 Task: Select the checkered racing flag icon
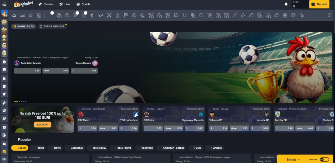(x=126, y=15)
